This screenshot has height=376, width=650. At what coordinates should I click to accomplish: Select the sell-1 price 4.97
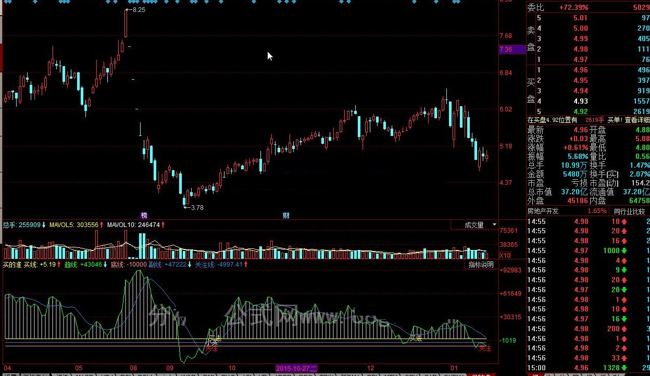pyautogui.click(x=580, y=60)
